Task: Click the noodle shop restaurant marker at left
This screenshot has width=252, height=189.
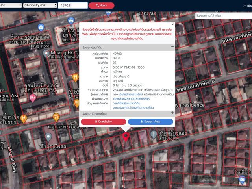Action: [x=24, y=119]
